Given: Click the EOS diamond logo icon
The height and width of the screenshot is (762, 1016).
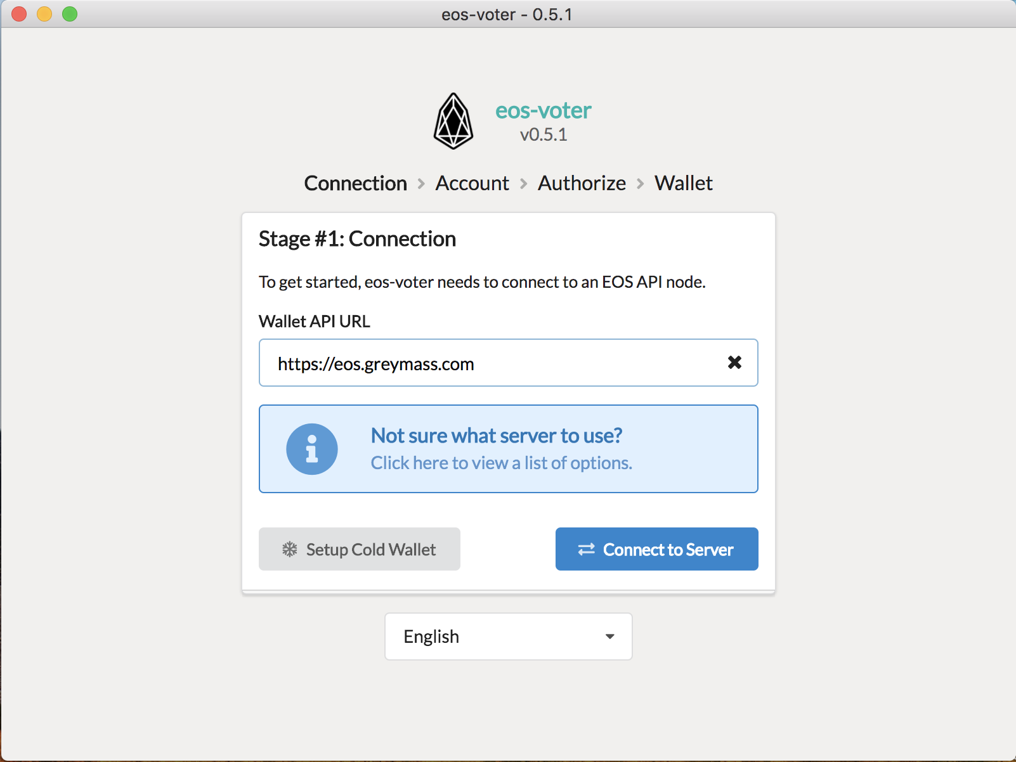Looking at the screenshot, I should point(453,121).
